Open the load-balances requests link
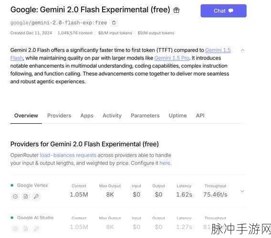This screenshot has width=271, height=238. (x=68, y=155)
